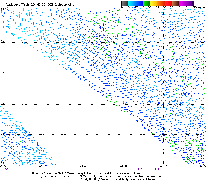This screenshot has width=206, height=181.
Task: Click the "45" legend scale label
Action: 186,8
